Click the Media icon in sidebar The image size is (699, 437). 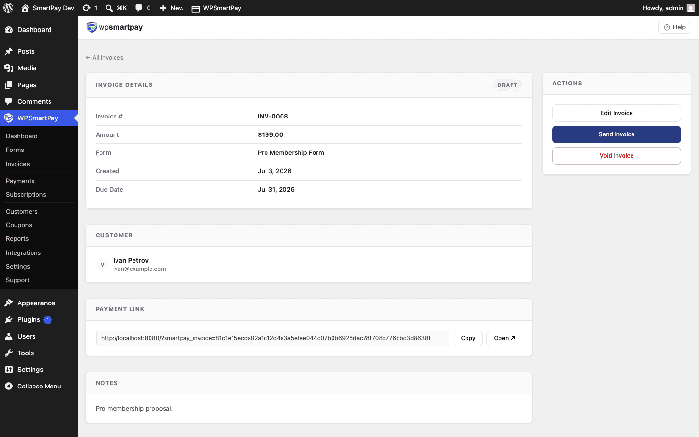9,68
